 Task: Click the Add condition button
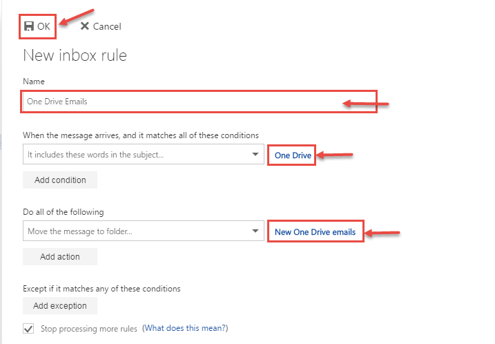(60, 180)
